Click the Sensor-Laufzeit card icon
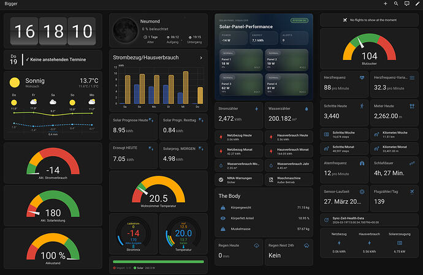Viewport: 423px width, 275px height. coord(362,192)
